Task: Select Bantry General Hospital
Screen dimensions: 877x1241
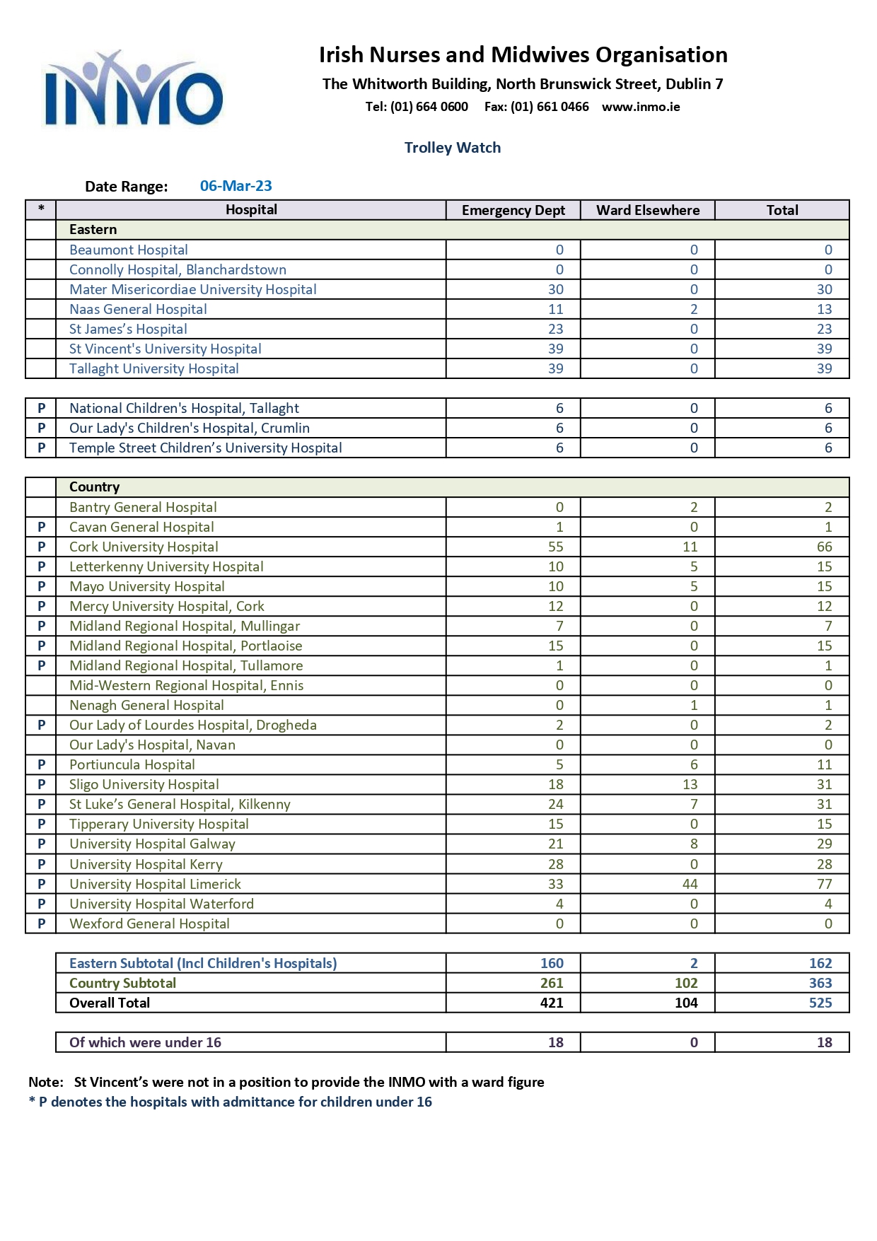Action: pos(144,507)
